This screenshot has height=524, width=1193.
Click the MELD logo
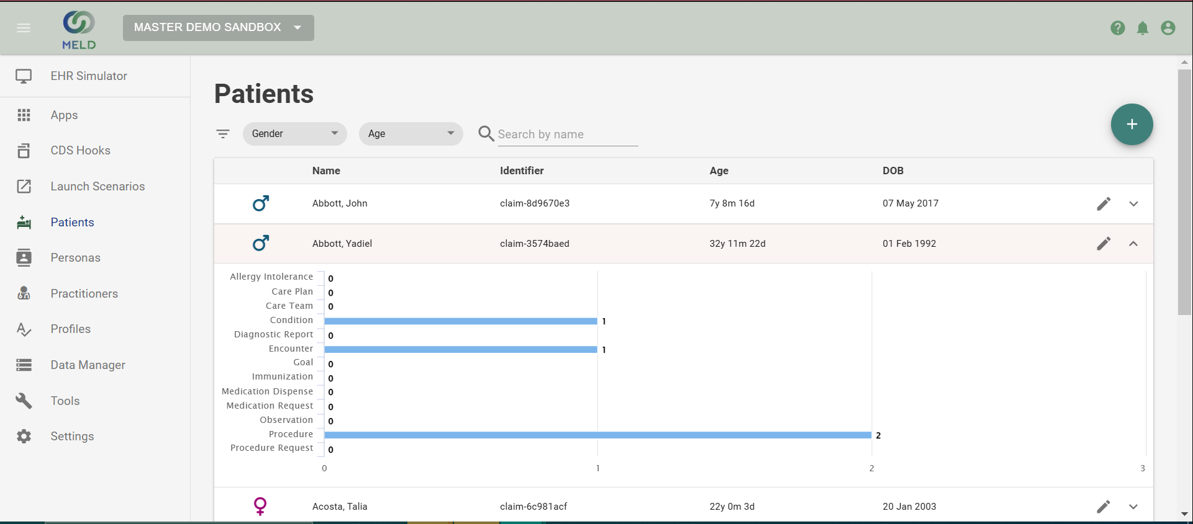79,29
